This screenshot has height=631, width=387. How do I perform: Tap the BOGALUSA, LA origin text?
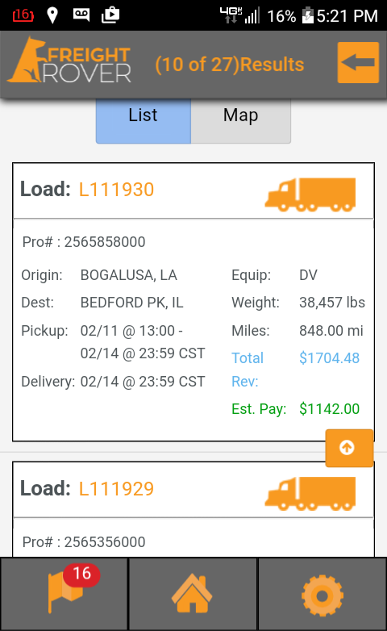click(129, 275)
